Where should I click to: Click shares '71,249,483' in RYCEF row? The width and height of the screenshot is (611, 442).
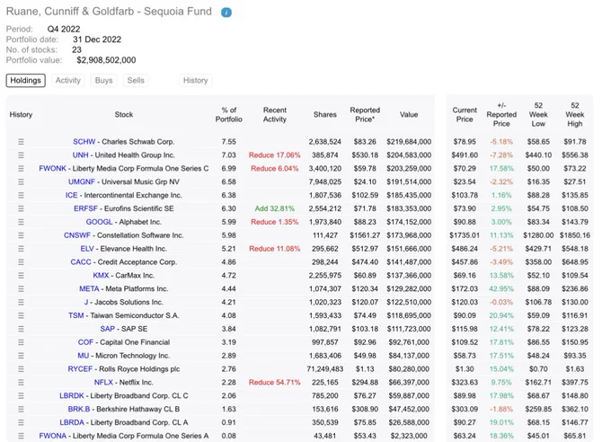coord(325,369)
